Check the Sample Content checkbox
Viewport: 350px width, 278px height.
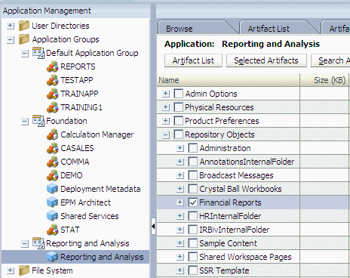click(x=192, y=243)
